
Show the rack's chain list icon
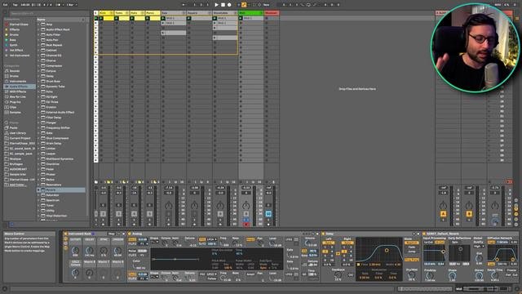coord(65,243)
